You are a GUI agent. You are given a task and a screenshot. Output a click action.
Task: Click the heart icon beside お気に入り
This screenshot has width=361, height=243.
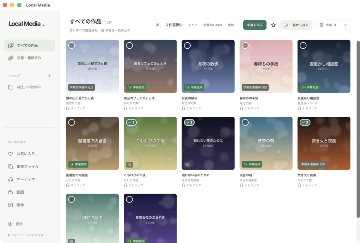click(11, 154)
